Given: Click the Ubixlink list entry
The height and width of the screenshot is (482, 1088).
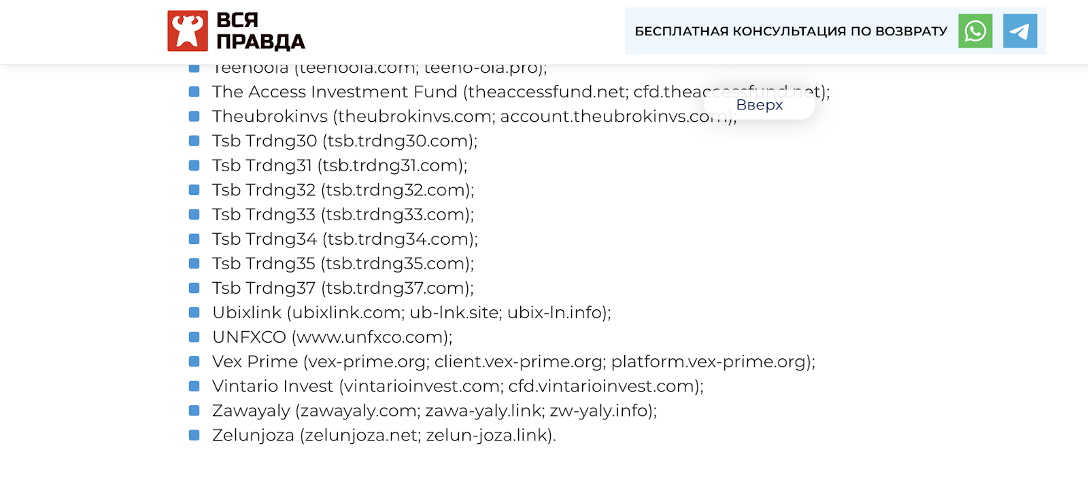Looking at the screenshot, I should point(411,312).
